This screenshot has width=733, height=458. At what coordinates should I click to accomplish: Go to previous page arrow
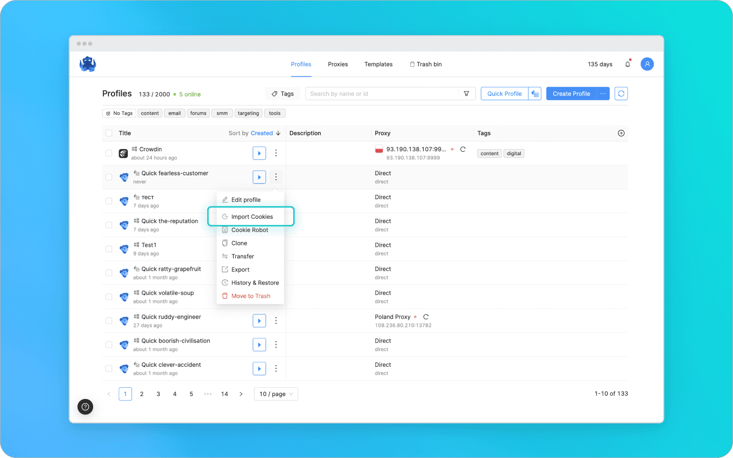point(108,394)
